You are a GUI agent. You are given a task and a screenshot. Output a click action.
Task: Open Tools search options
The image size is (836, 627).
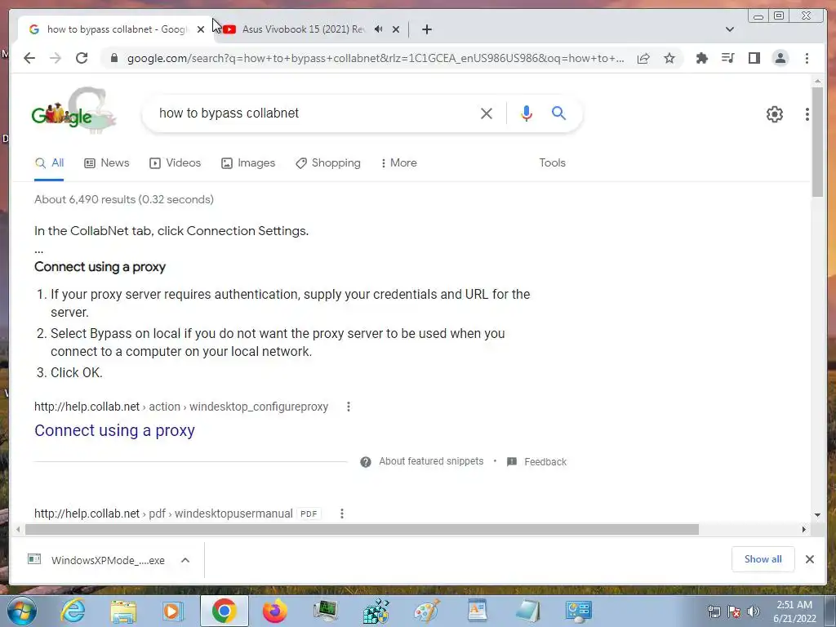[552, 163]
